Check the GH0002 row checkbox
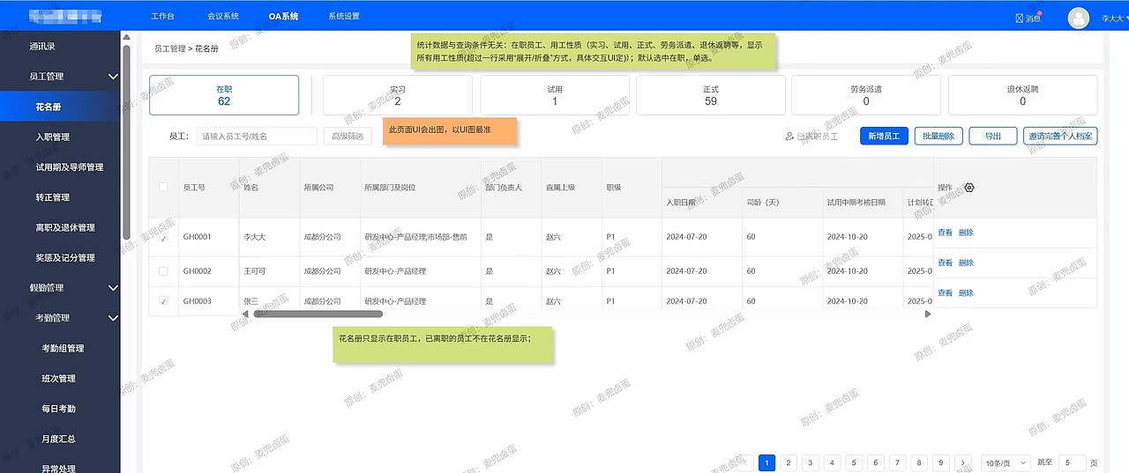The image size is (1129, 473). [163, 270]
